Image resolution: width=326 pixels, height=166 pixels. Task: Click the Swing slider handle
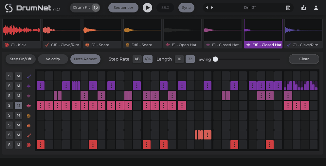pos(215,59)
